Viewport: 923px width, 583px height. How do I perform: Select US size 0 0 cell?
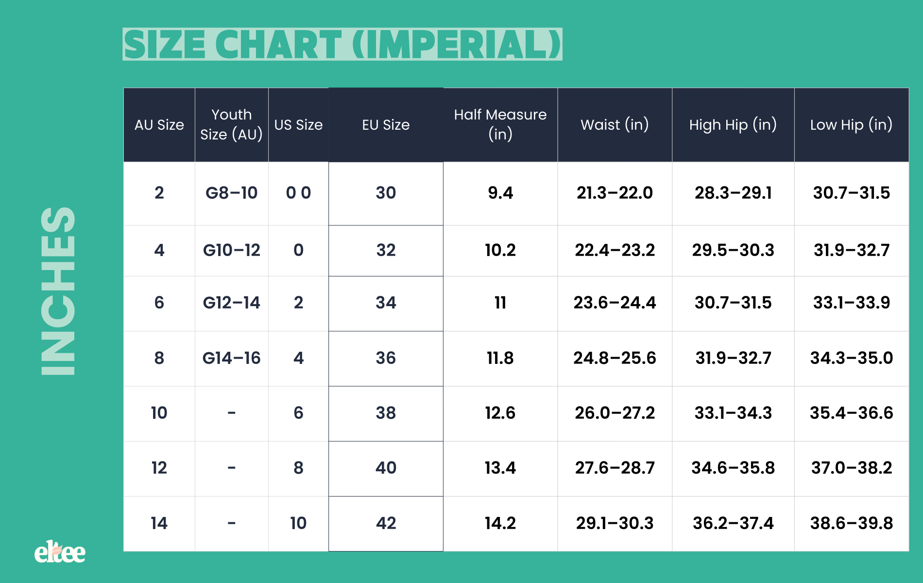pos(298,193)
